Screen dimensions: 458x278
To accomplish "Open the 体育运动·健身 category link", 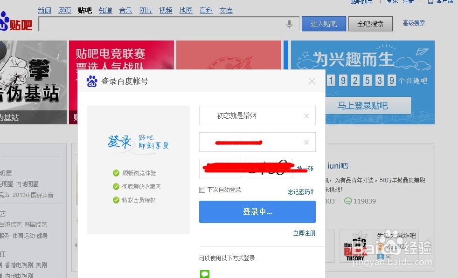I will coord(30,236).
